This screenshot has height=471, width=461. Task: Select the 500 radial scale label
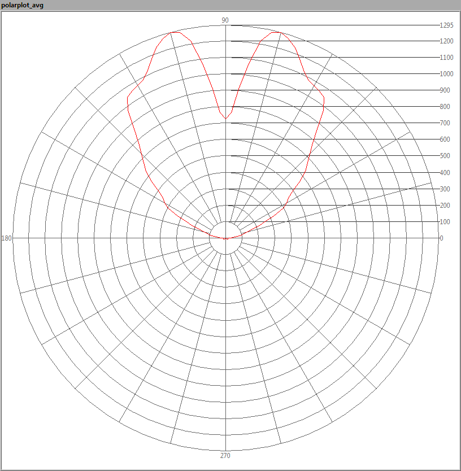pyautogui.click(x=445, y=156)
